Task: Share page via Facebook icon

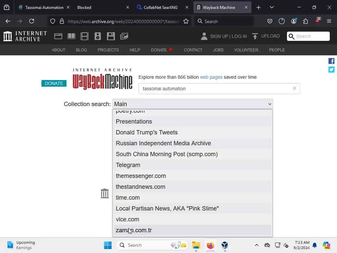Action: pos(331,61)
